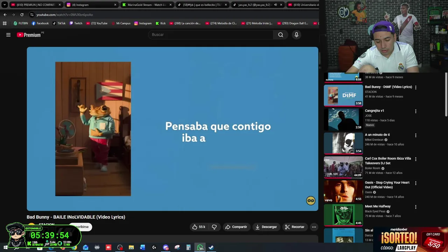Screen dimensions: 448x252
Task: Mute the yas.yas_fc2 tab audio
Action: coord(275,5)
